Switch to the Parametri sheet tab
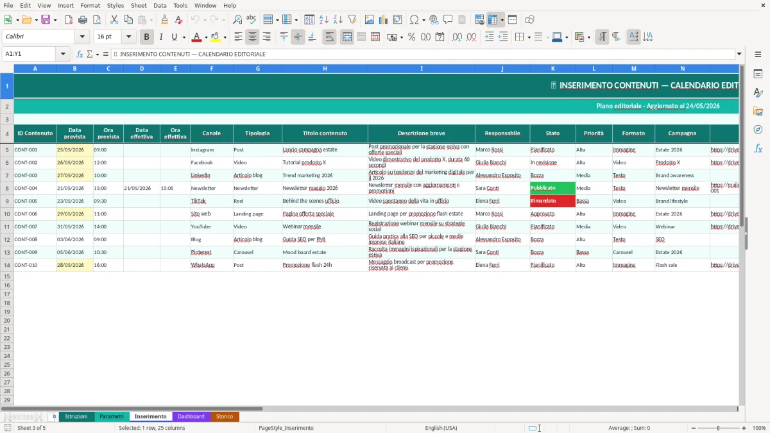Screen dimensions: 770x433 tap(112, 416)
